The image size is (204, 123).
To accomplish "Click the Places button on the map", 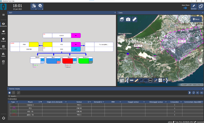I will coord(196,19).
